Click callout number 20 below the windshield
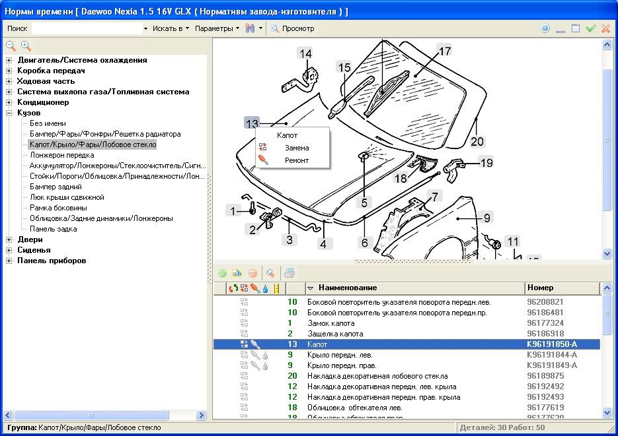 (477, 141)
